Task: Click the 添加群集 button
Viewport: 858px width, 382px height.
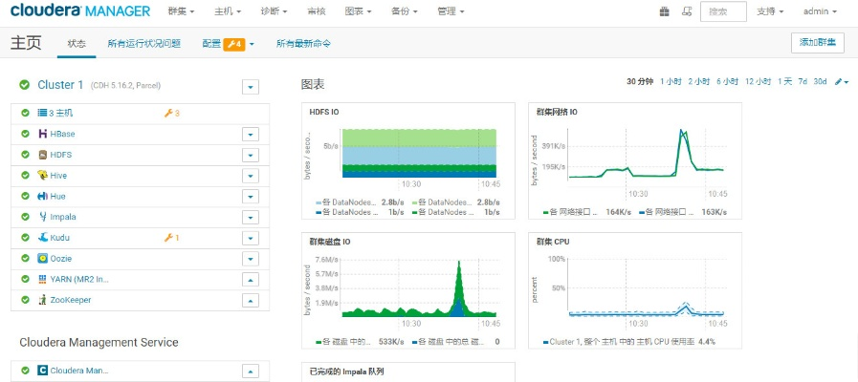Action: click(818, 43)
